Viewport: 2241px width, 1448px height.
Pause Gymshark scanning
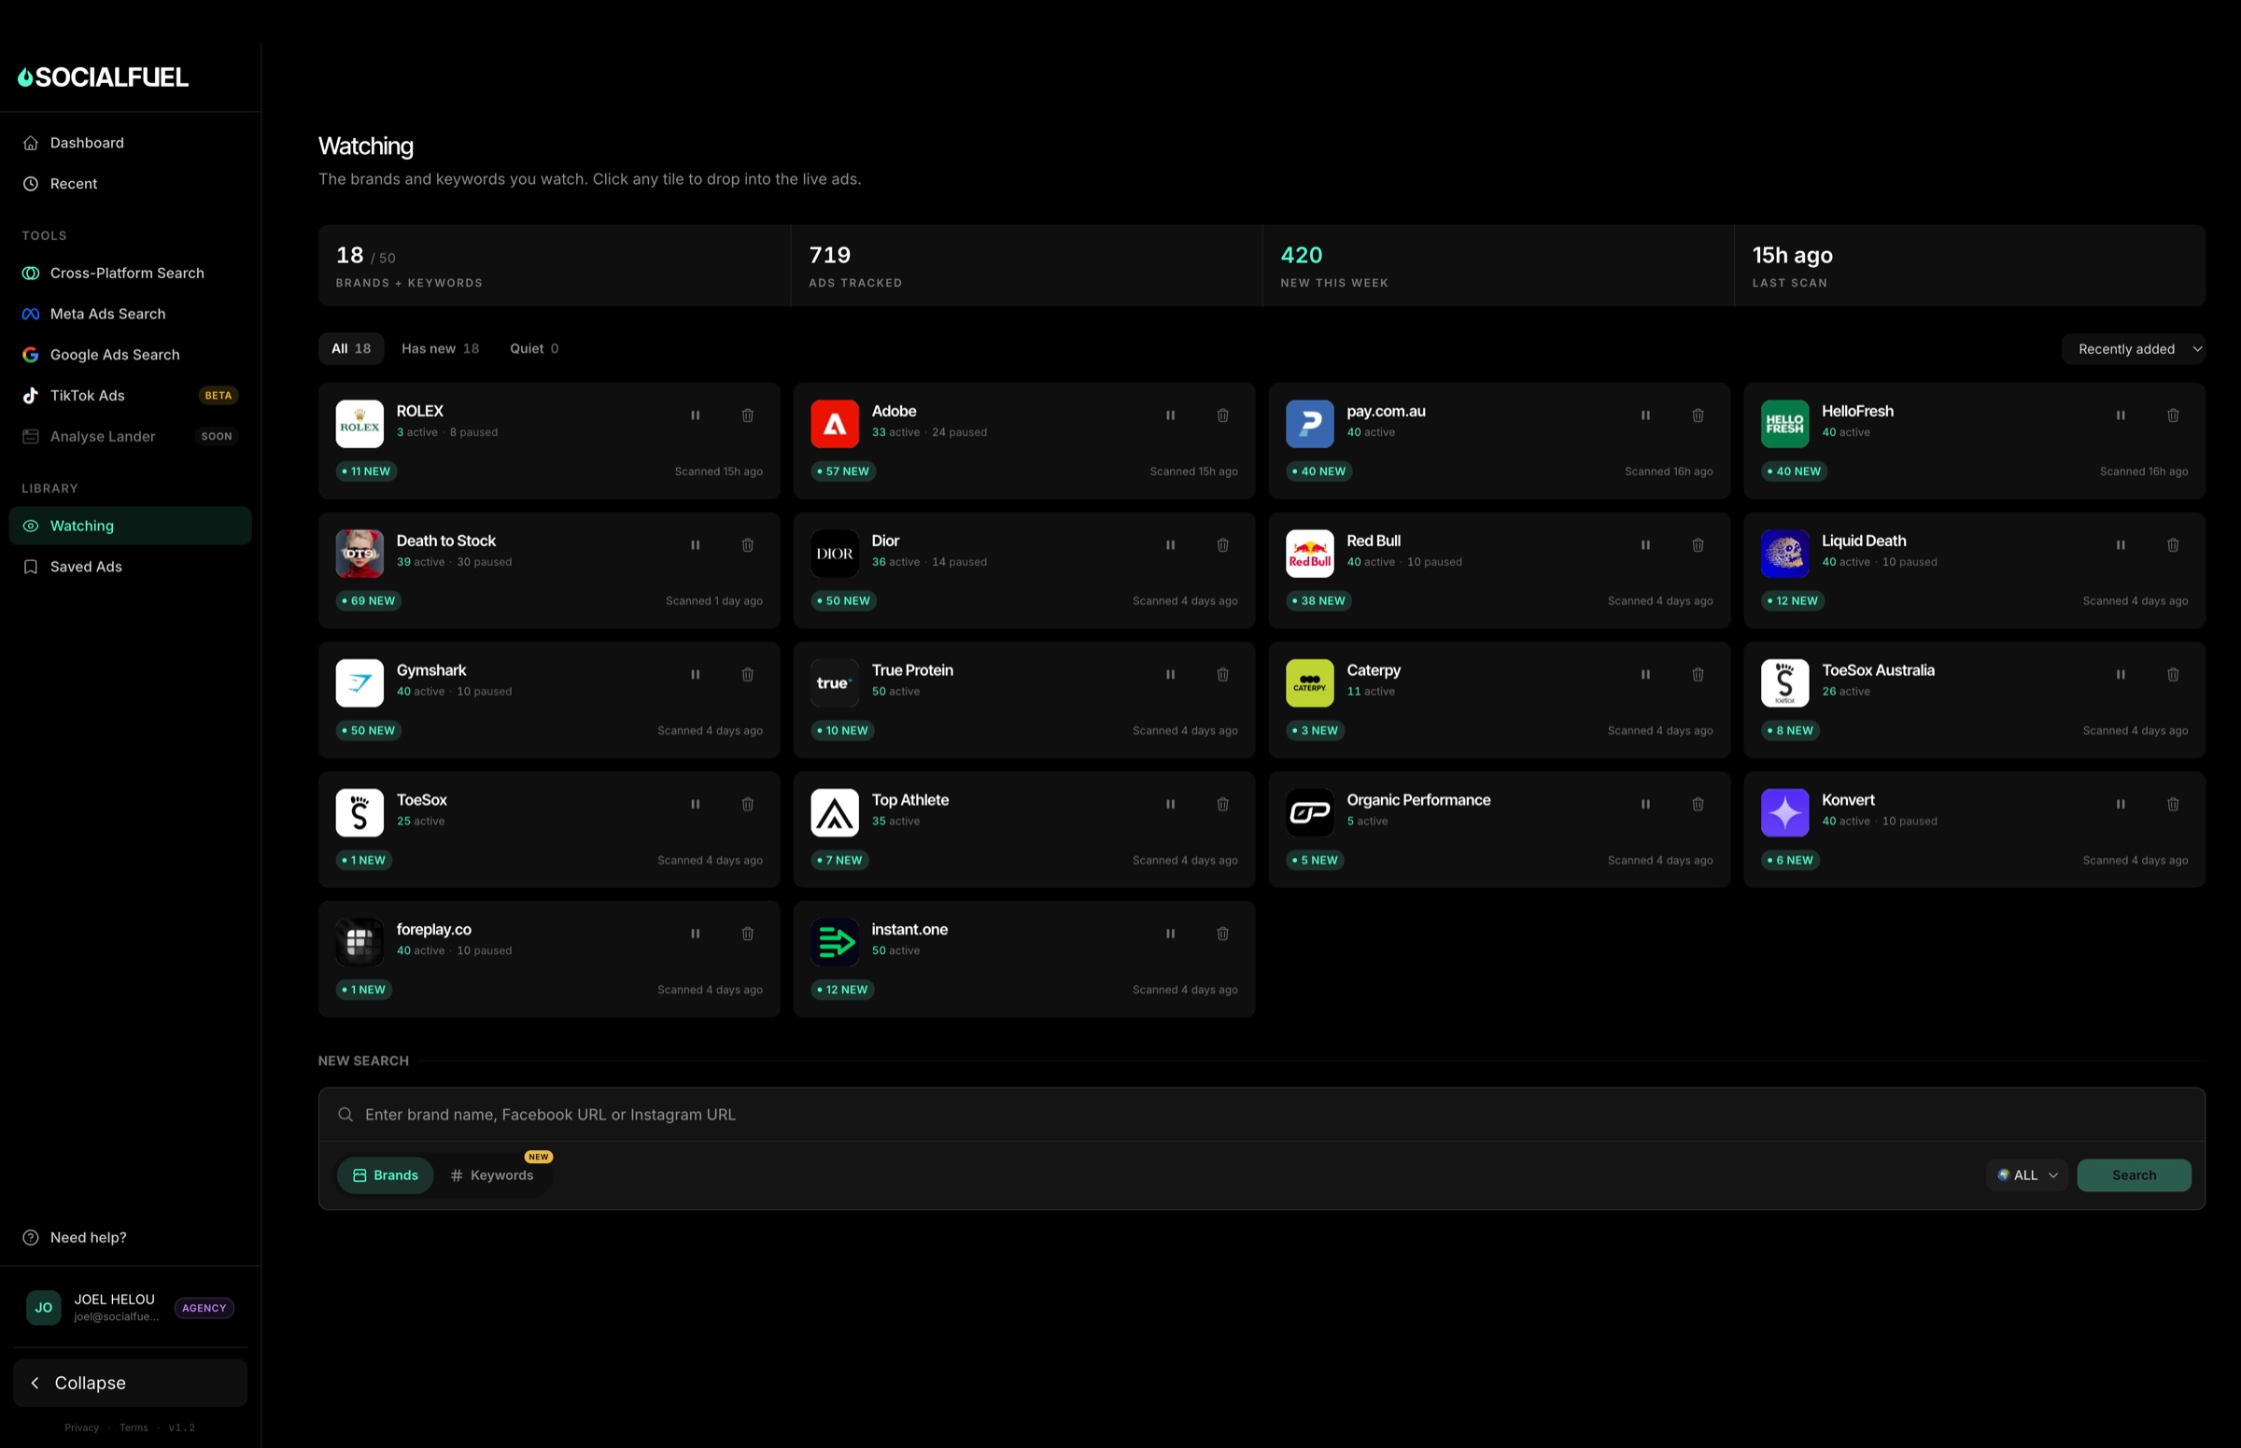[x=695, y=675]
